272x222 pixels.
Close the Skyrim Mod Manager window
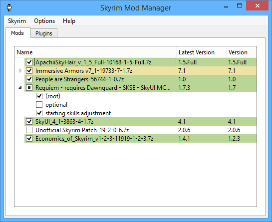click(258, 5)
